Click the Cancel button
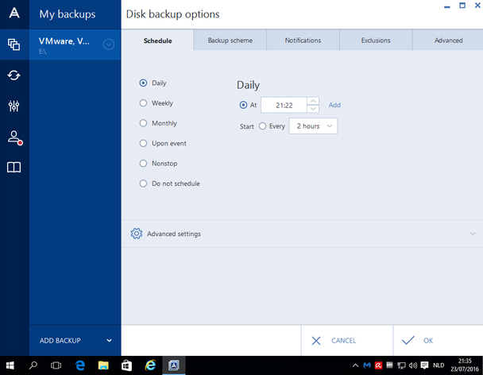This screenshot has height=375, width=483. [x=334, y=341]
